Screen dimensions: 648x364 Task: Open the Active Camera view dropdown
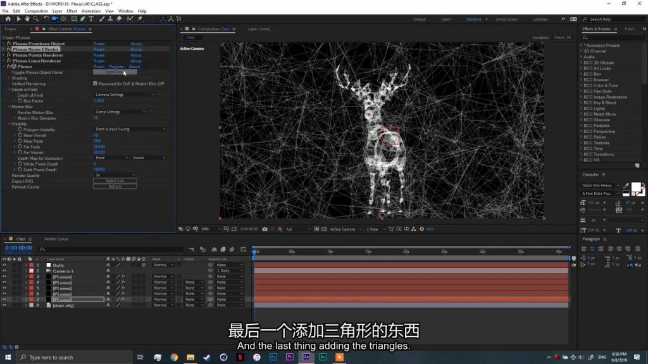coord(346,229)
